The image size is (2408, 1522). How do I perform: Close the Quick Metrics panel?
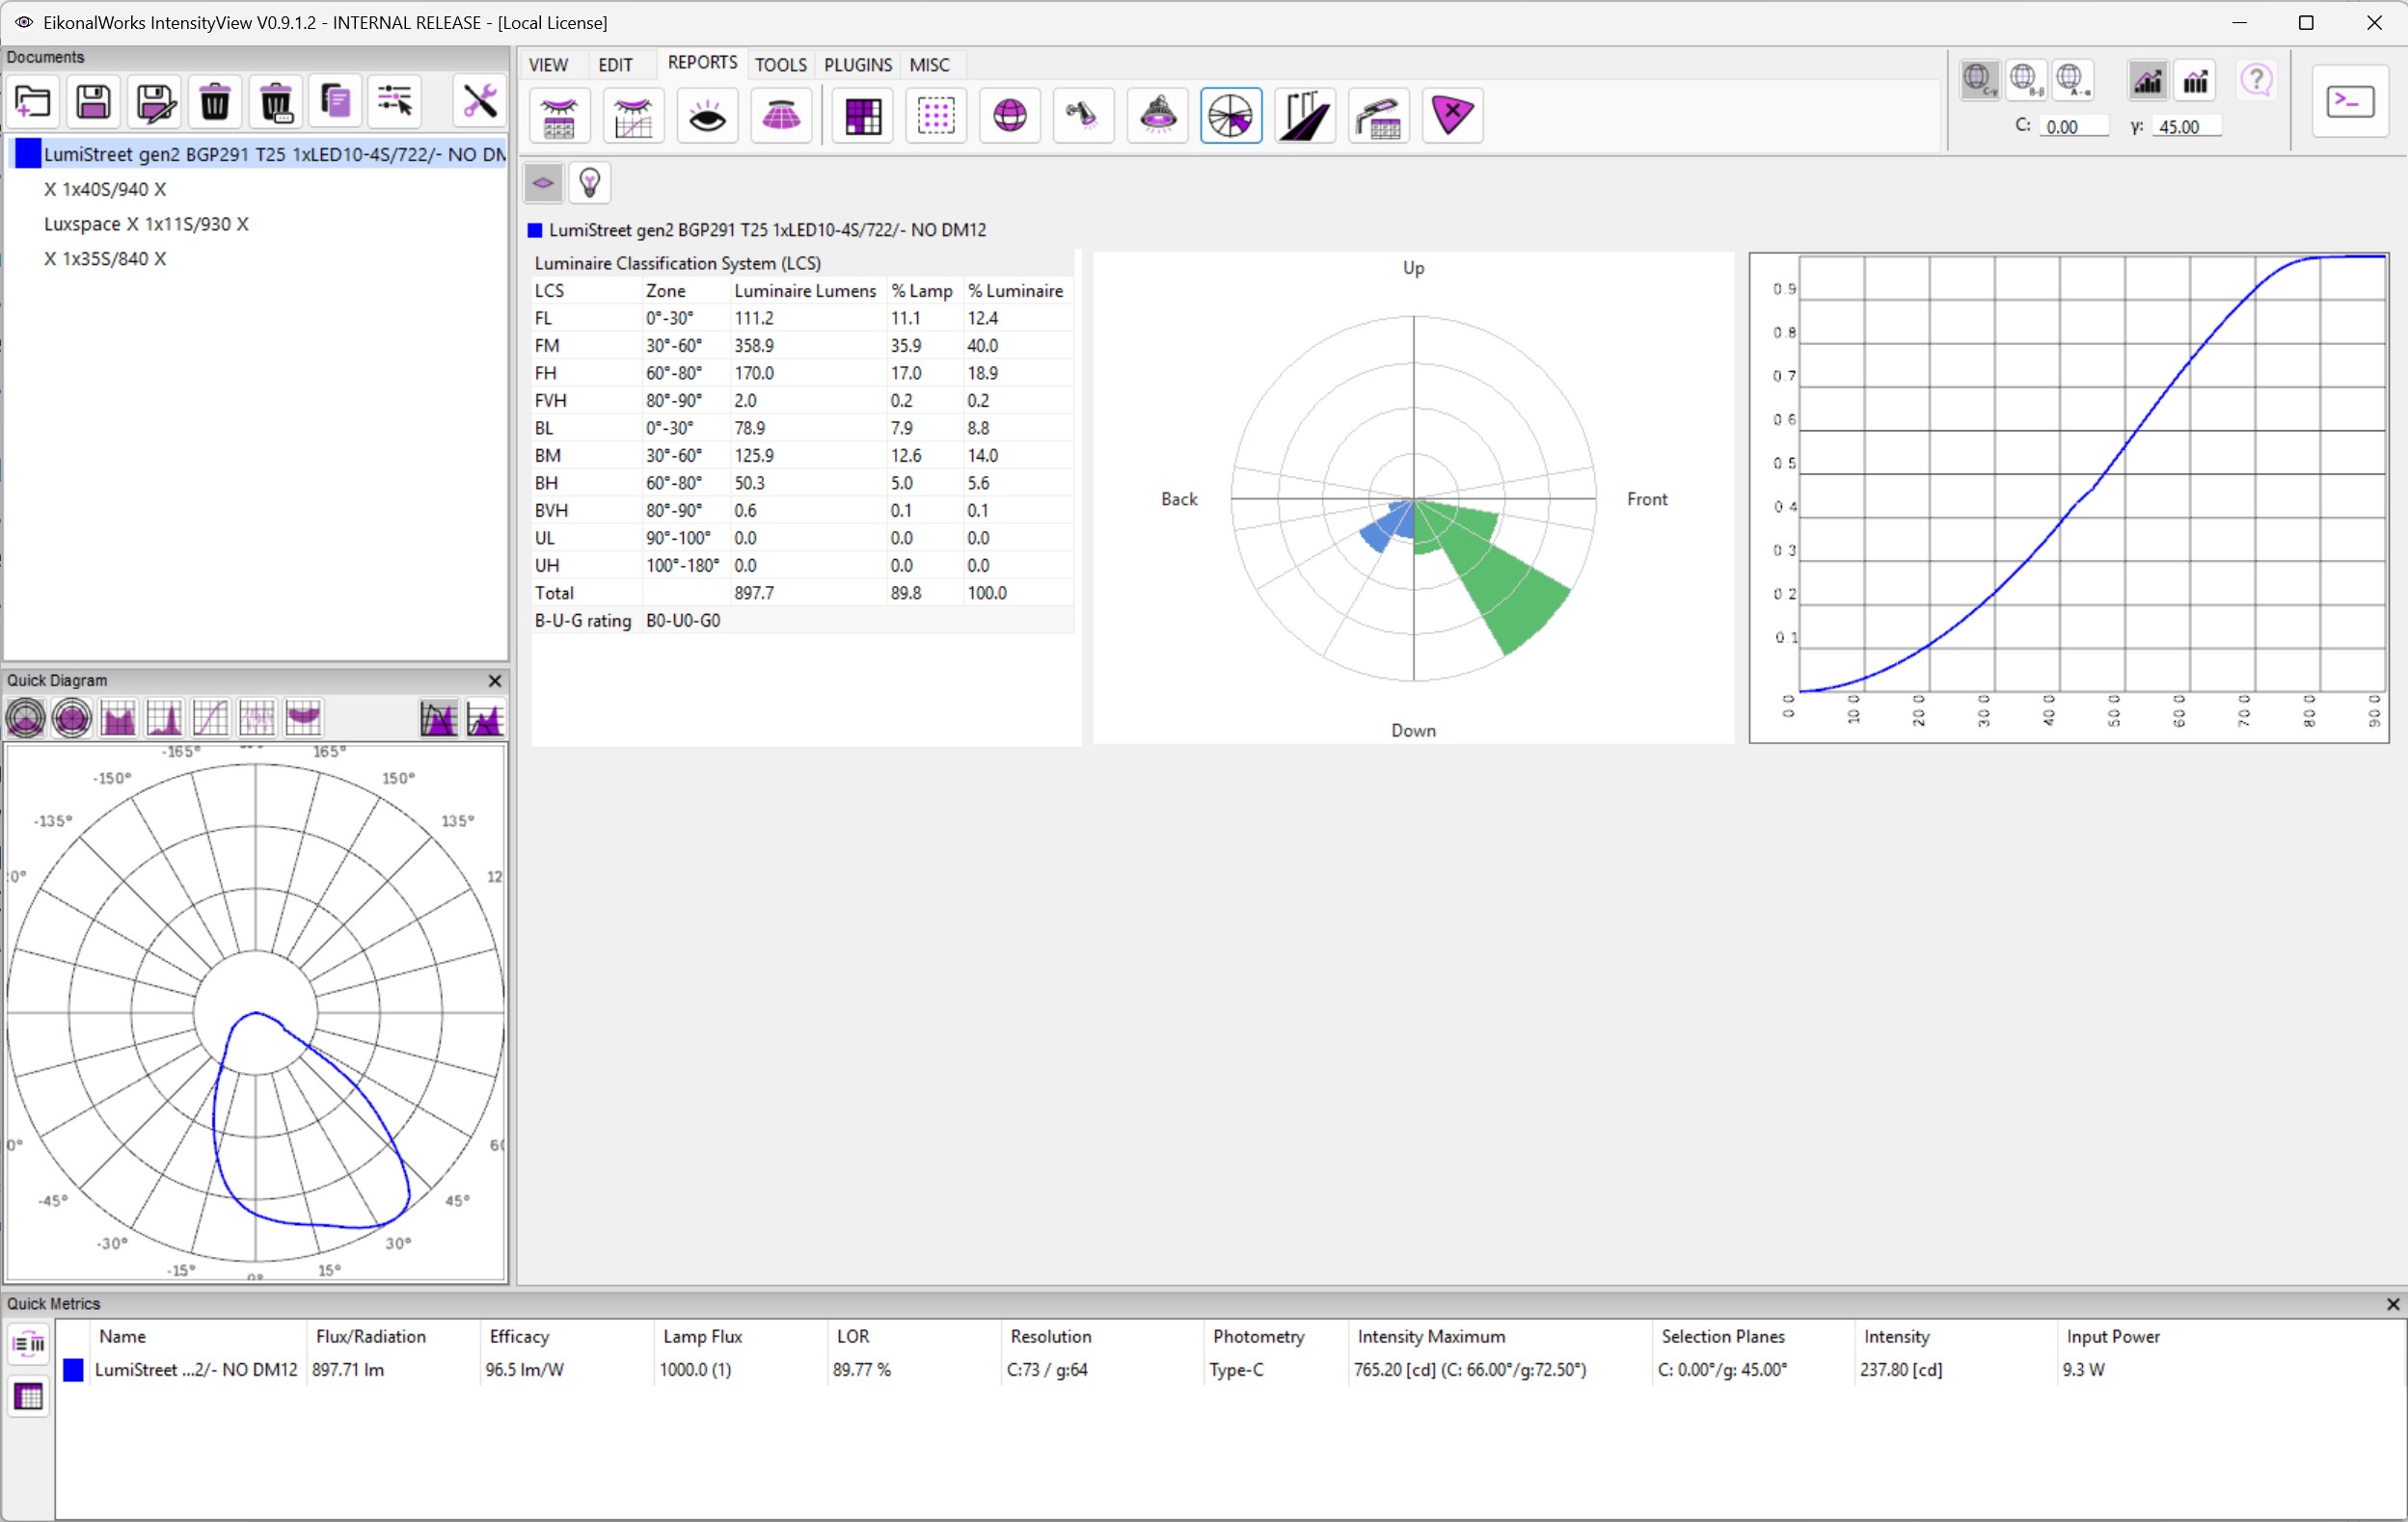[2393, 1304]
